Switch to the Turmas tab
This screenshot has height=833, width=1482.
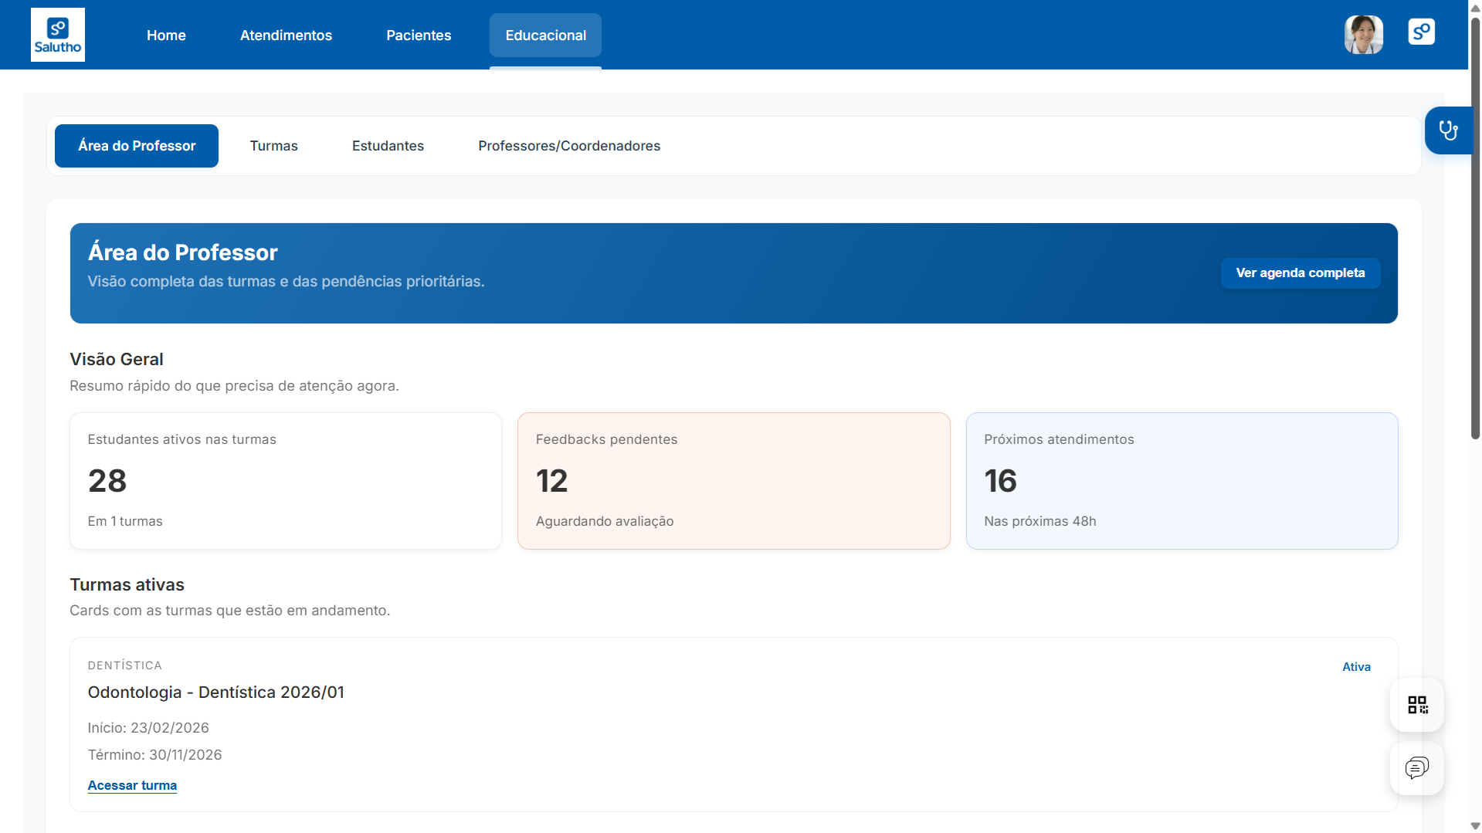[x=274, y=146]
